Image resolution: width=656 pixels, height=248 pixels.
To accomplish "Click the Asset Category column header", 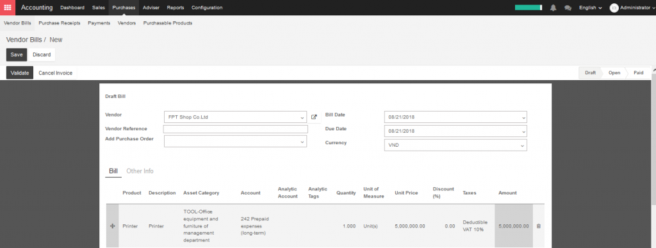I will point(201,193).
